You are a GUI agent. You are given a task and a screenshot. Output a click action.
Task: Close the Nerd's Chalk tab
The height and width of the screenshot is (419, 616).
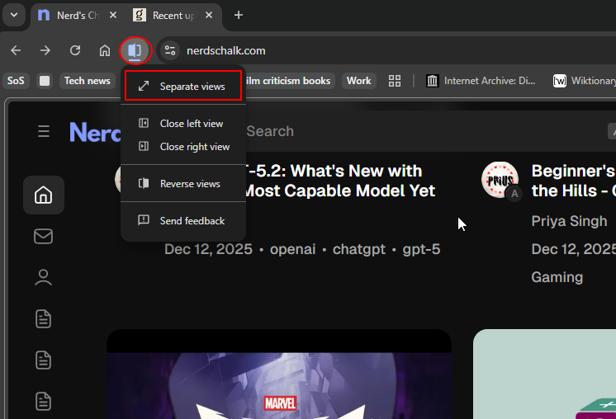[113, 16]
